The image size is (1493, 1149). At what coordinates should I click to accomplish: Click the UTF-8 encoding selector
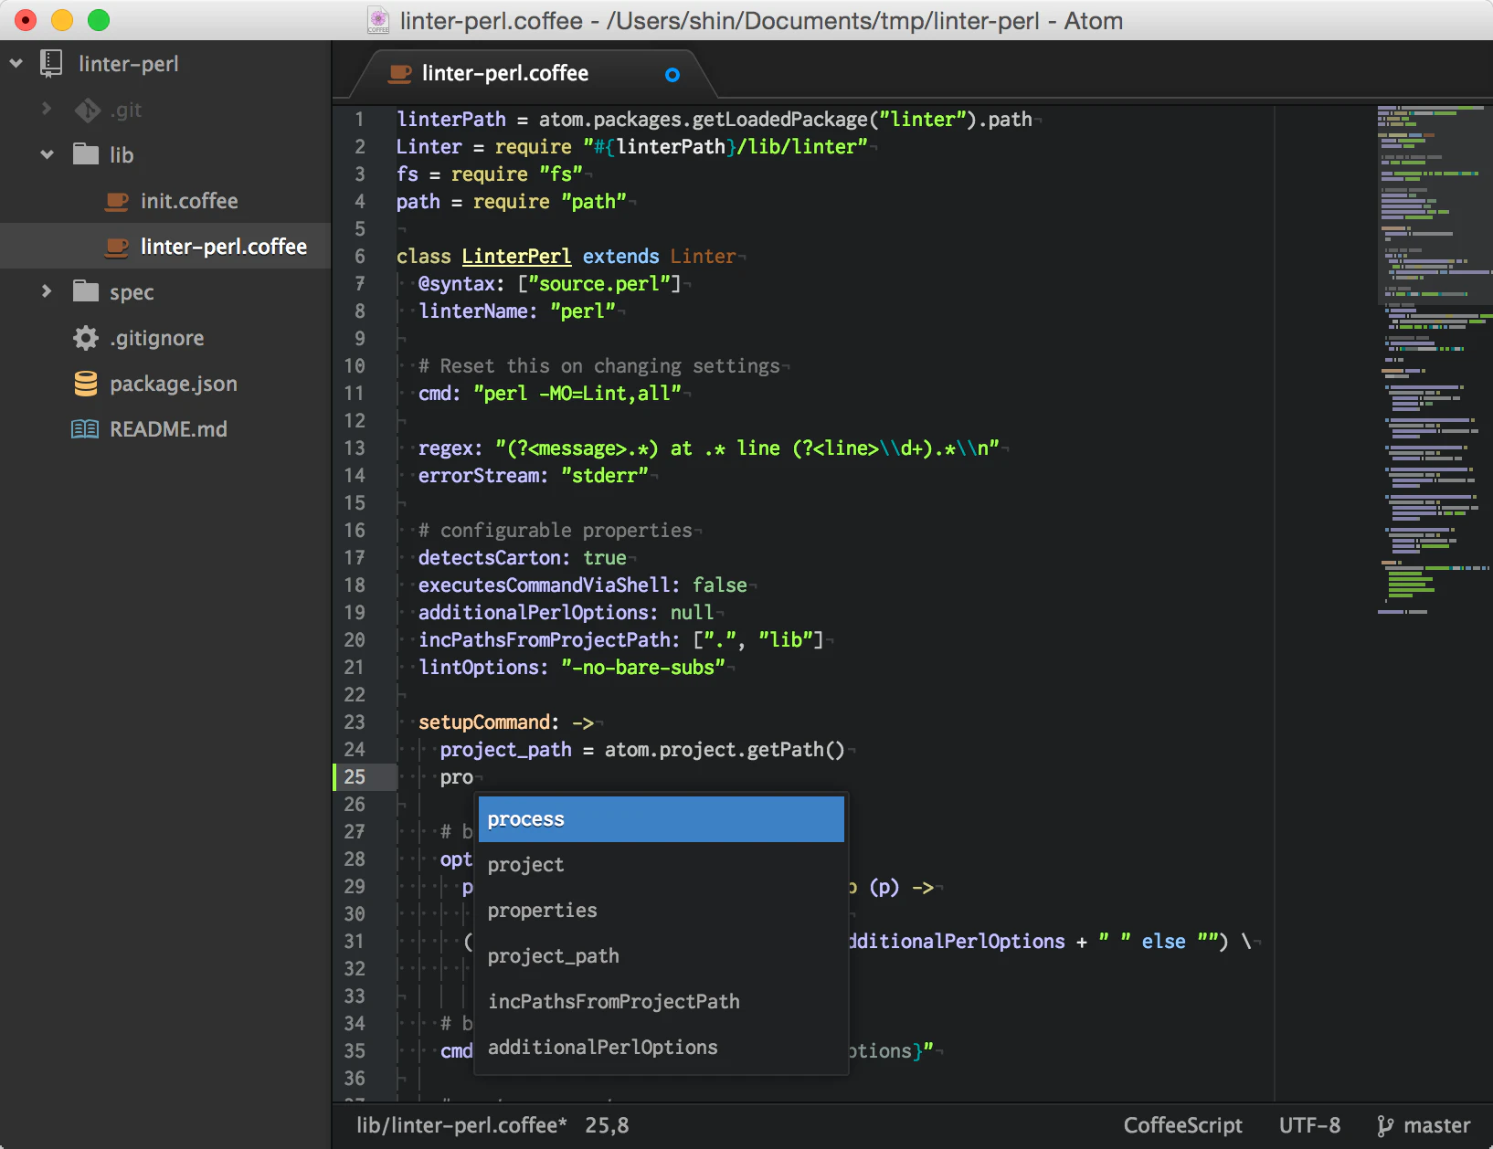(1309, 1125)
